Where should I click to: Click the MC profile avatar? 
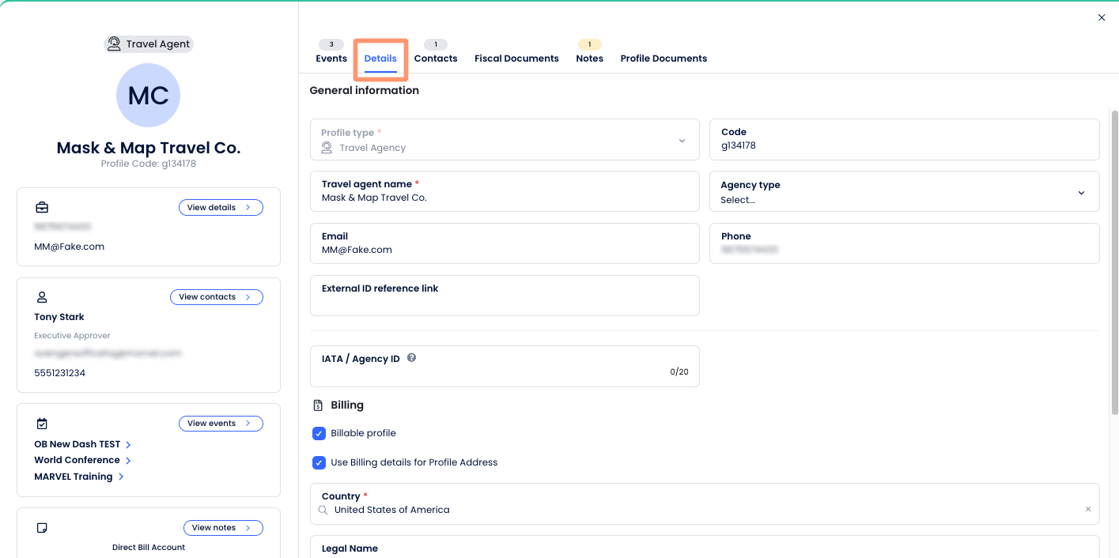(148, 96)
